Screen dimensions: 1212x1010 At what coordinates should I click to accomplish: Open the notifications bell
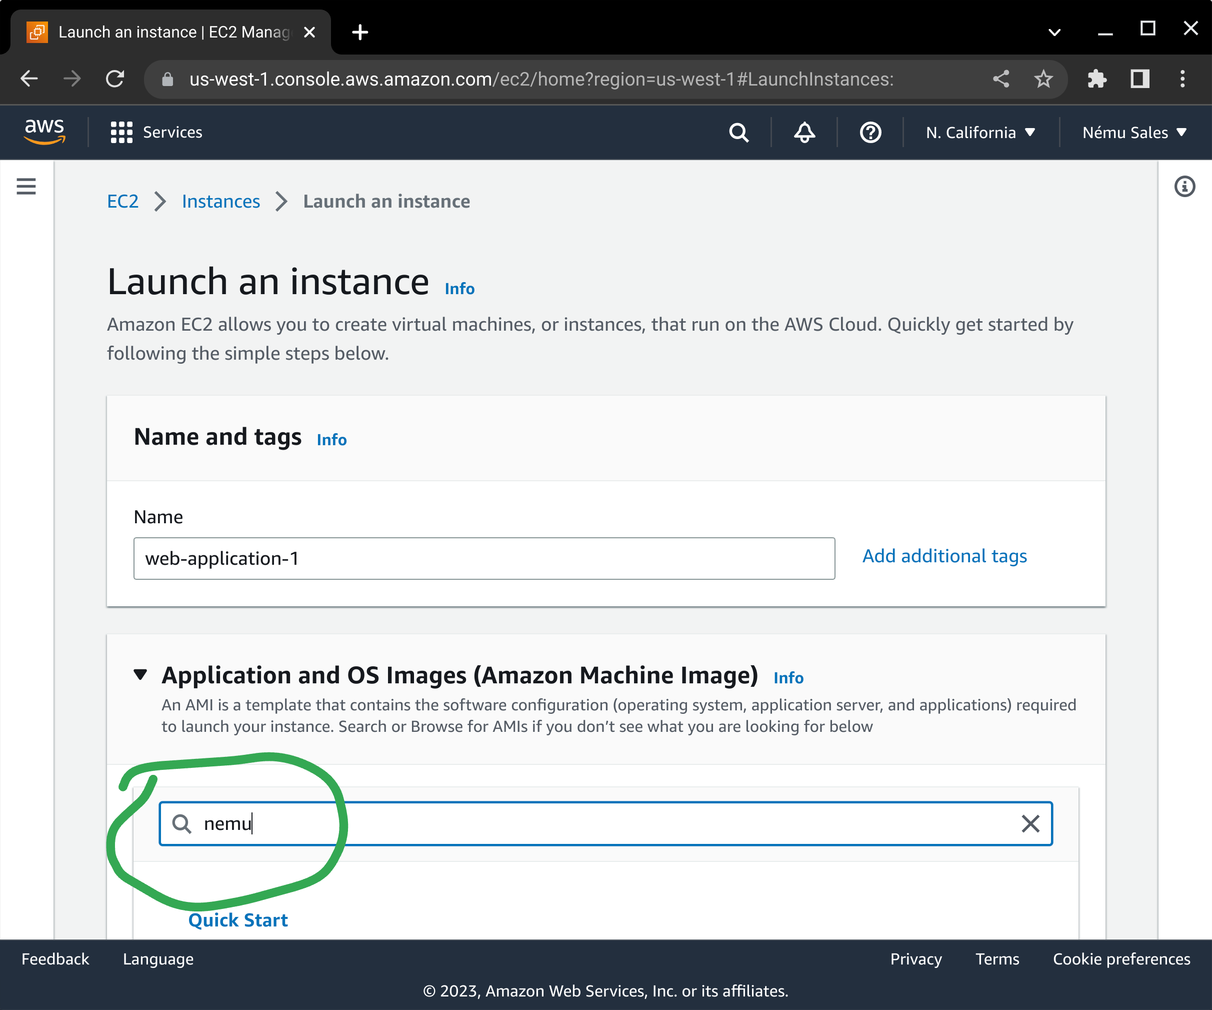pyautogui.click(x=804, y=132)
